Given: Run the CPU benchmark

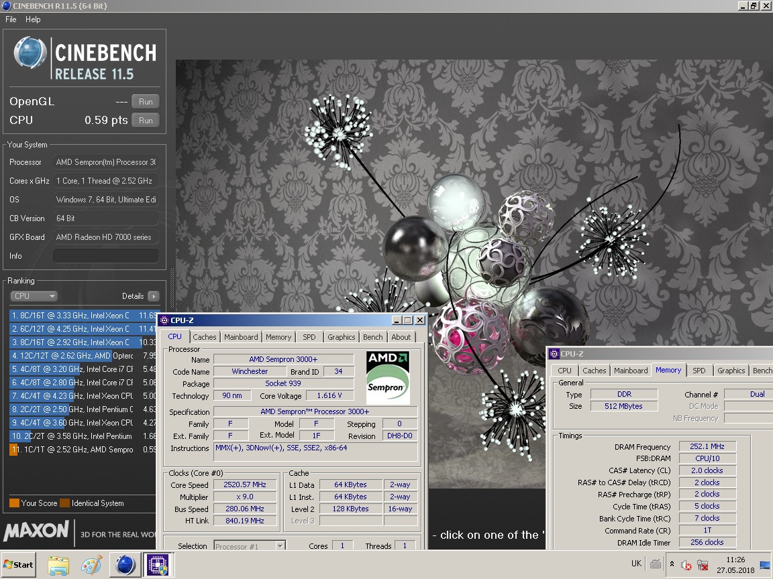Looking at the screenshot, I should pyautogui.click(x=146, y=120).
